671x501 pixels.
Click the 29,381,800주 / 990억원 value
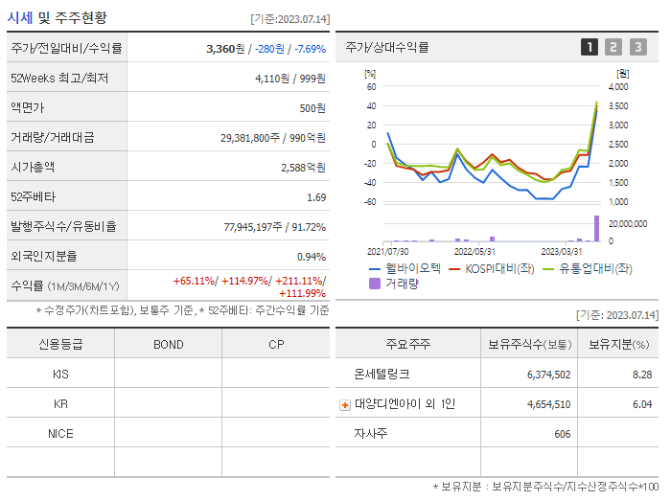(x=273, y=138)
